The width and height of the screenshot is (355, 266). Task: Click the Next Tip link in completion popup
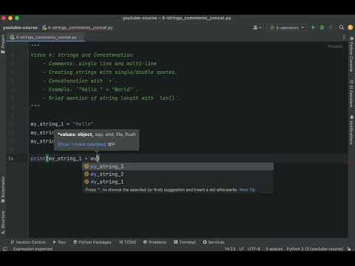[247, 190]
